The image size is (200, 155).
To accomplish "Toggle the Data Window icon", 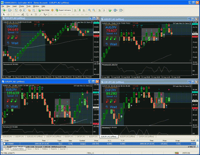I will (x=20, y=10).
